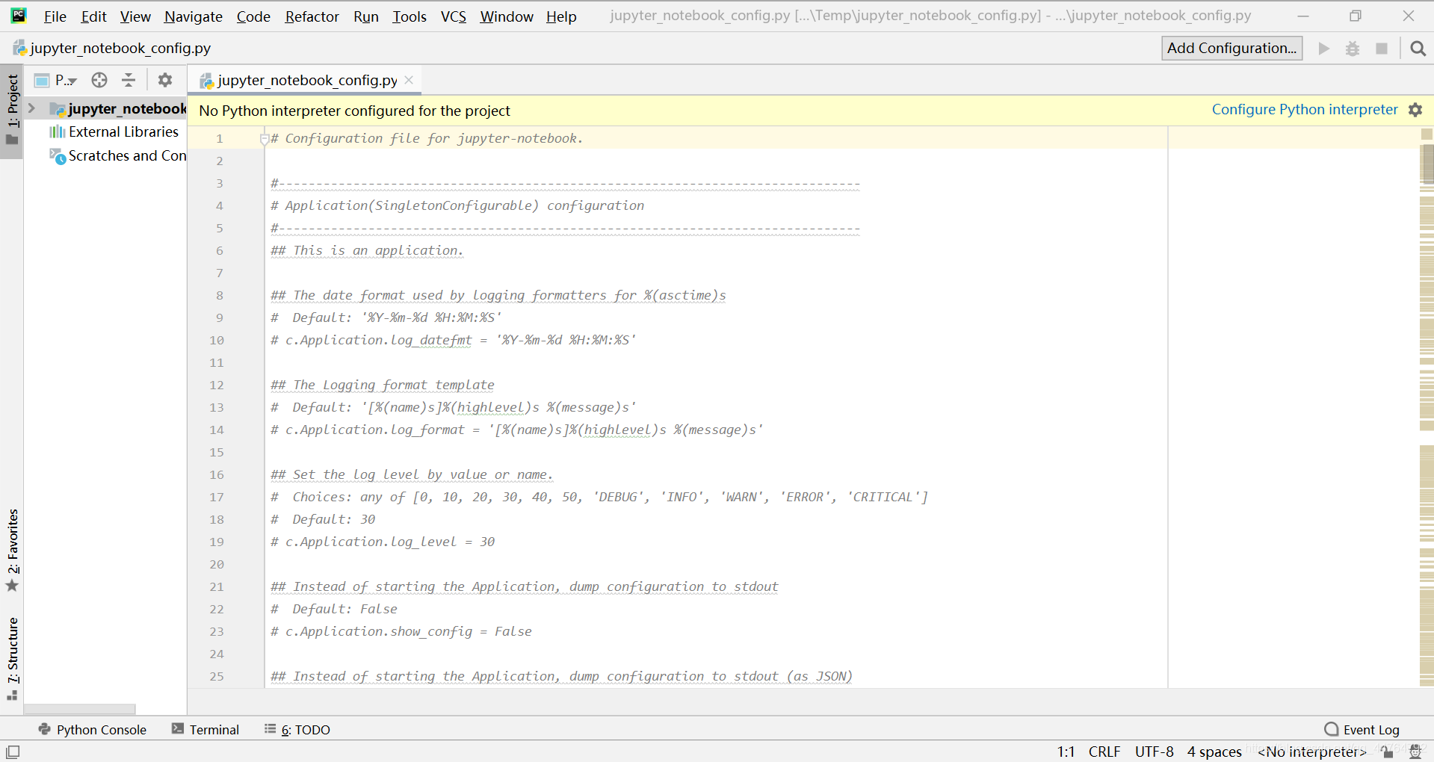Select the jupyter_notebook_config.py editor tab
The height and width of the screenshot is (762, 1434).
[x=306, y=80]
